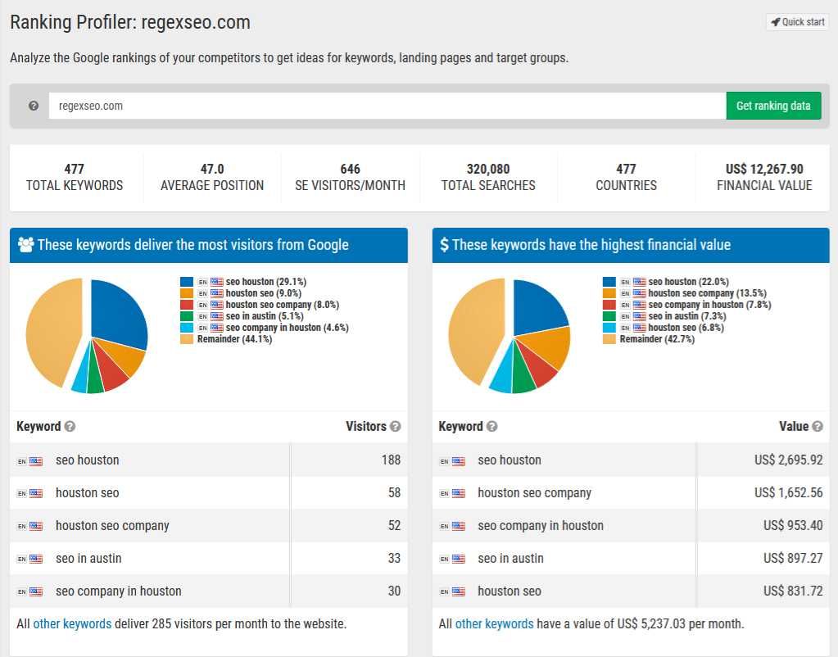Open 'other keywords' link in visitors panel
The image size is (838, 657).
(72, 624)
